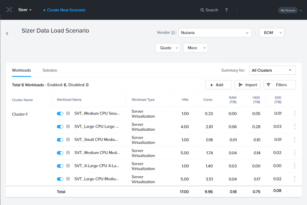Image resolution: width=307 pixels, height=205 pixels.
Task: Disable the SVT_Medium CPU Sma... workload toggle
Action: (x=60, y=113)
